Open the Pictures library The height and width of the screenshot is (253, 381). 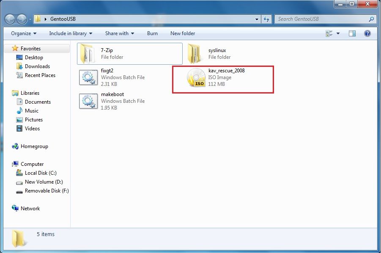34,120
